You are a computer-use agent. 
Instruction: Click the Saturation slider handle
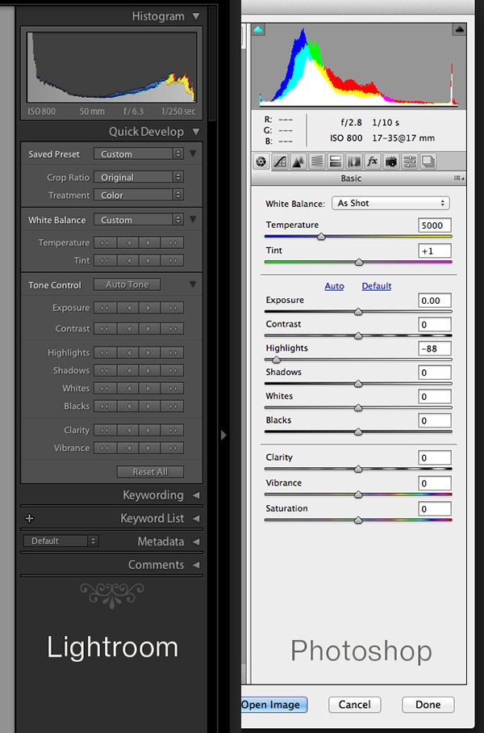click(358, 520)
